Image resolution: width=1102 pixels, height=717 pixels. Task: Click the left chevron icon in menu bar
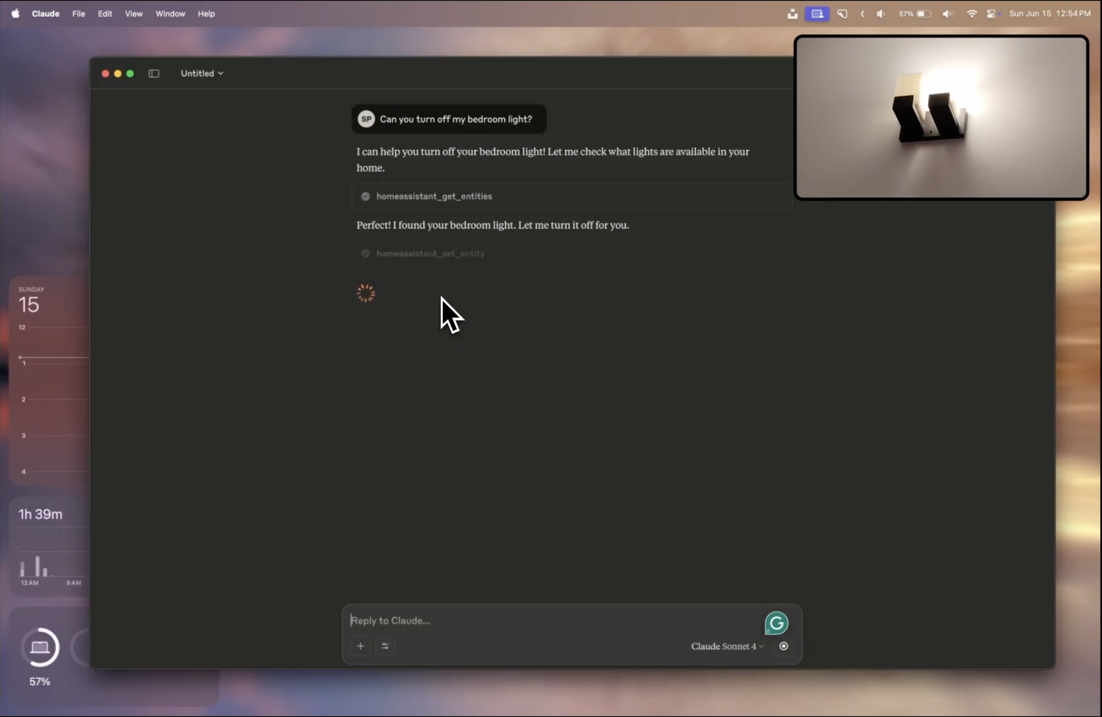(863, 13)
